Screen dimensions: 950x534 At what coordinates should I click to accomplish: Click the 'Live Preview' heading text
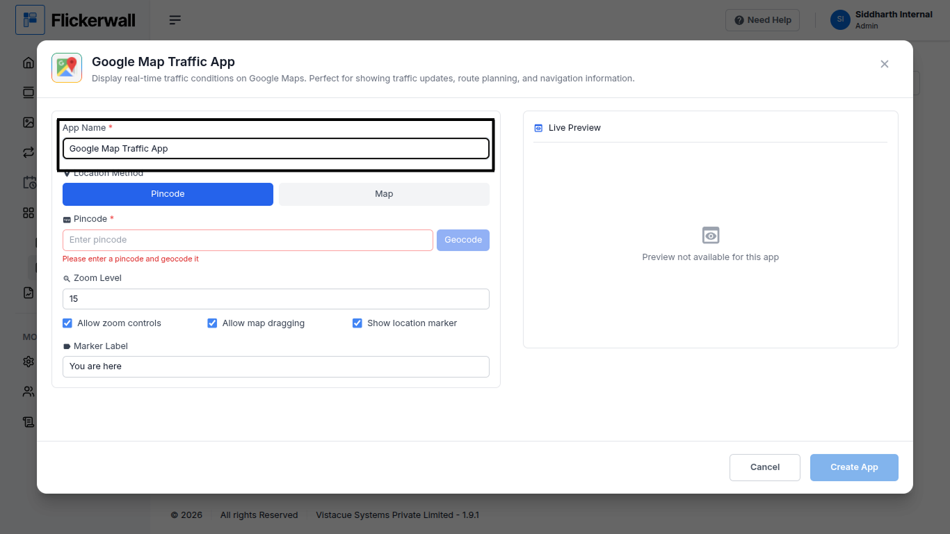(574, 128)
